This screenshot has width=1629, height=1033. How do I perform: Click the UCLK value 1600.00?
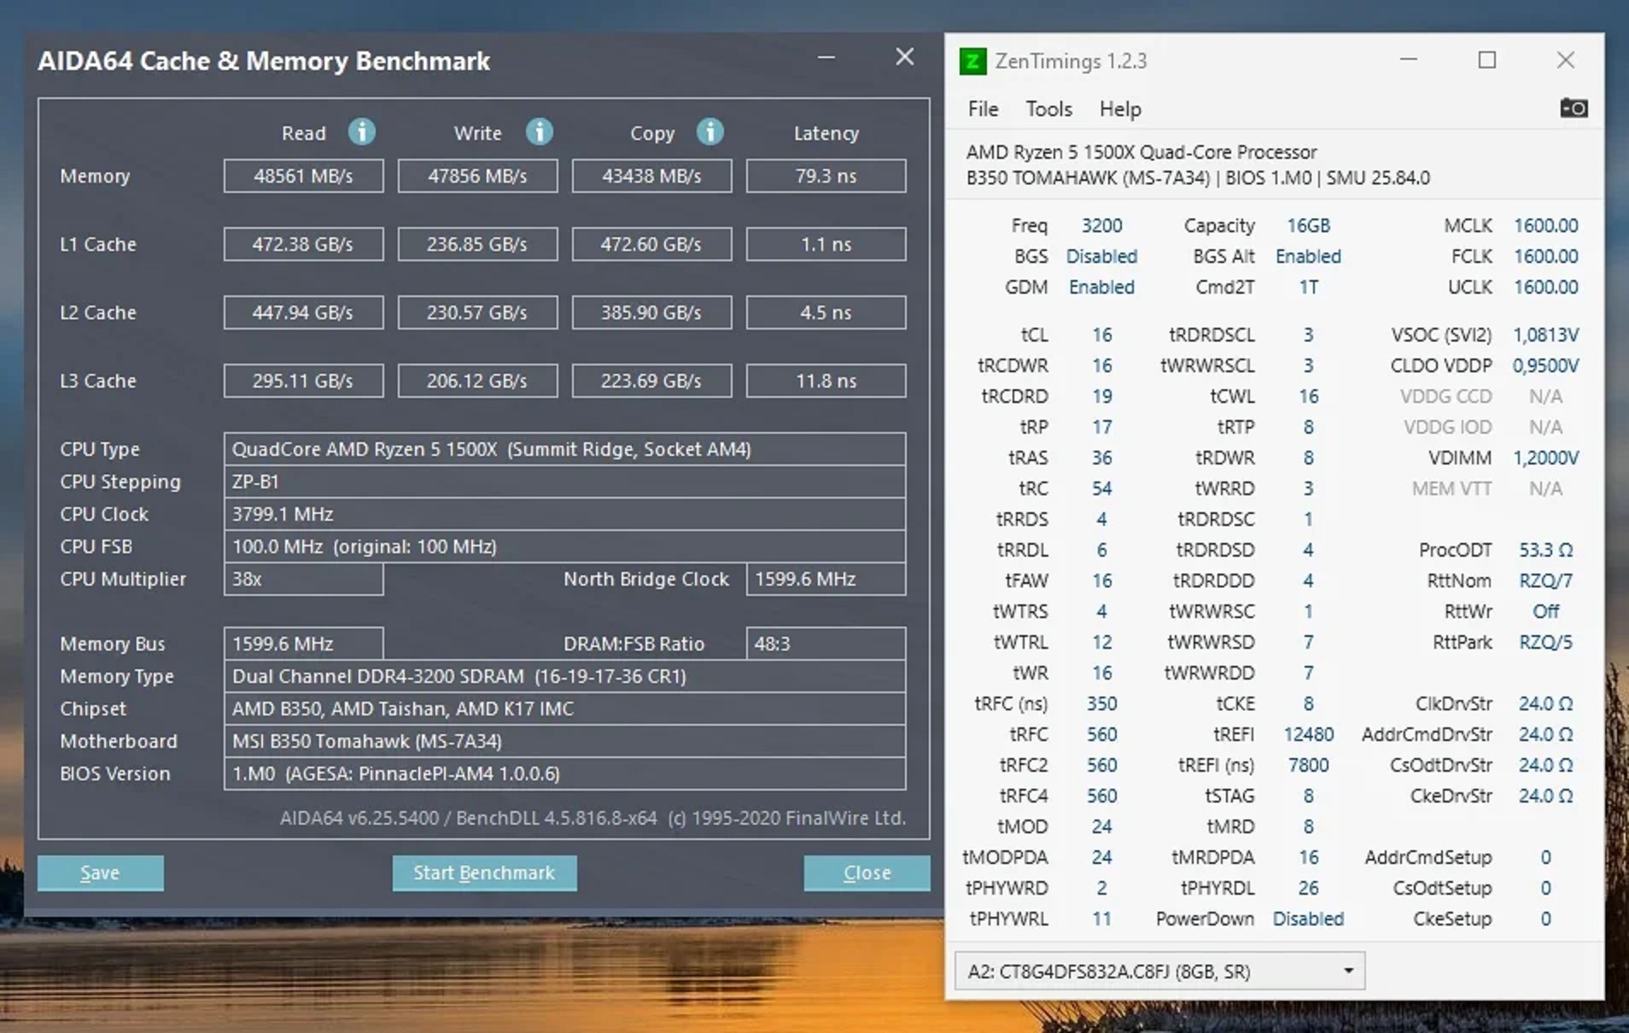(x=1545, y=287)
